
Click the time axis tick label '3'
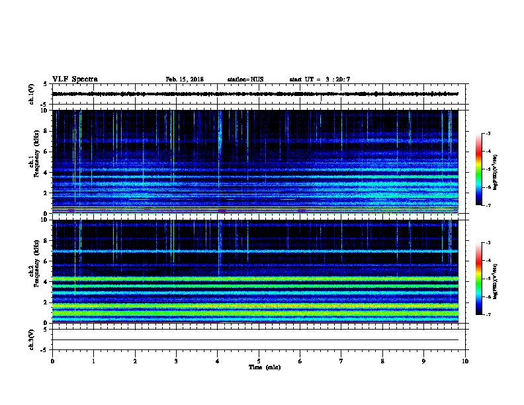point(176,361)
